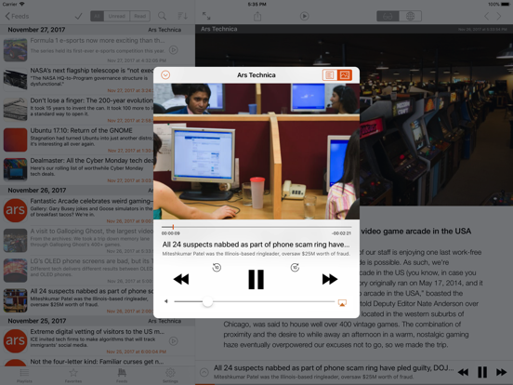The image size is (513, 385).
Task: Expand the mini player with up chevron
Action: [x=204, y=372]
